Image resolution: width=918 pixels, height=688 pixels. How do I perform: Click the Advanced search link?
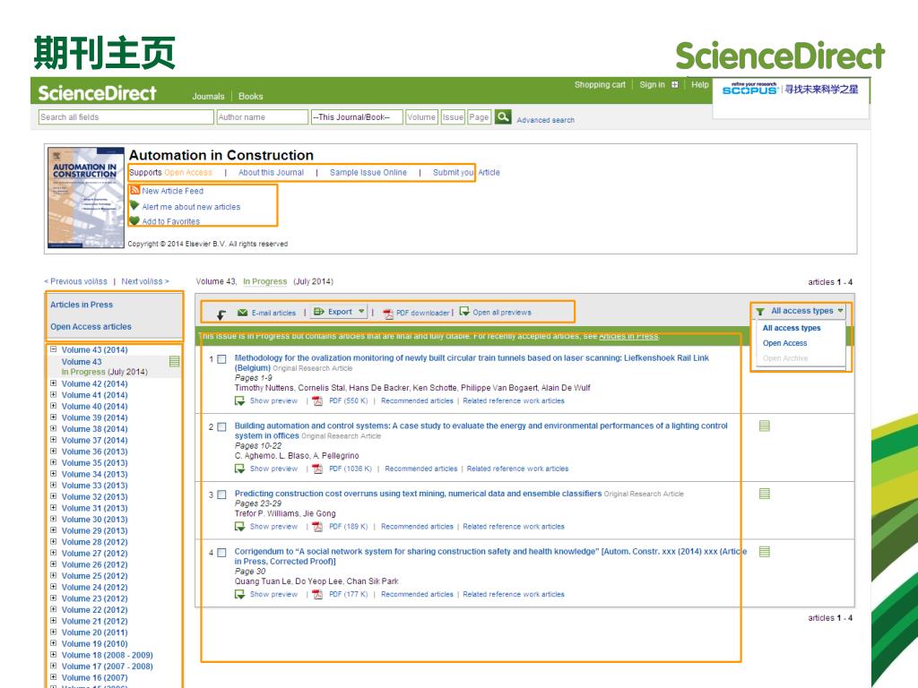pos(545,120)
